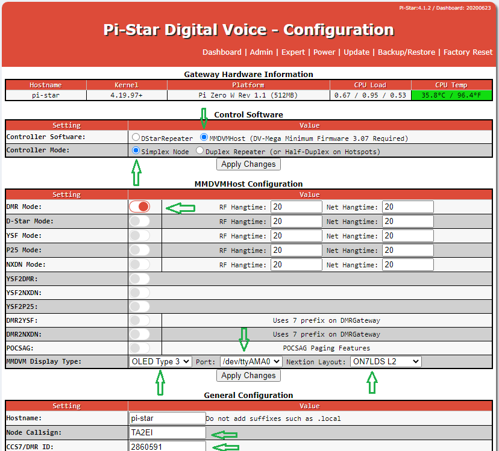Image resolution: width=499 pixels, height=451 pixels.
Task: Edit the D-Star Mode RF Hangtime field
Action: (x=297, y=221)
